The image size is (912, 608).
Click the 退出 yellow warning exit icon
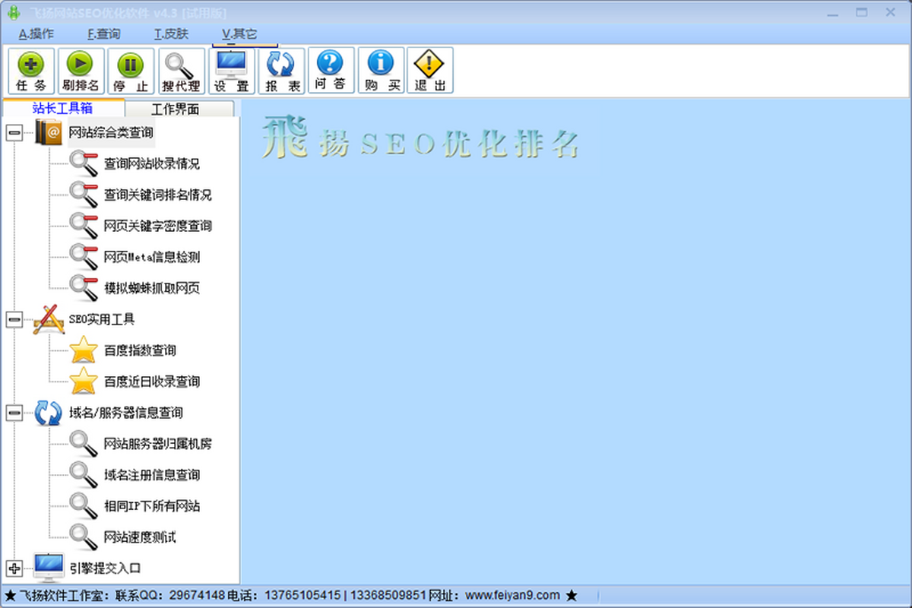(430, 71)
